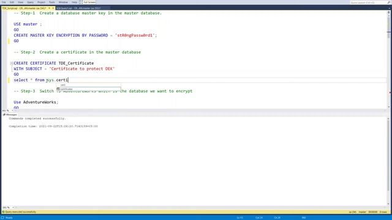392x220 pixels.
Task: Click the INS insert mode indicator
Action: tap(304, 218)
